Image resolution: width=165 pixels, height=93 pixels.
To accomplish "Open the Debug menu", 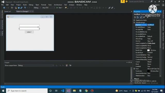I will 31,5.
